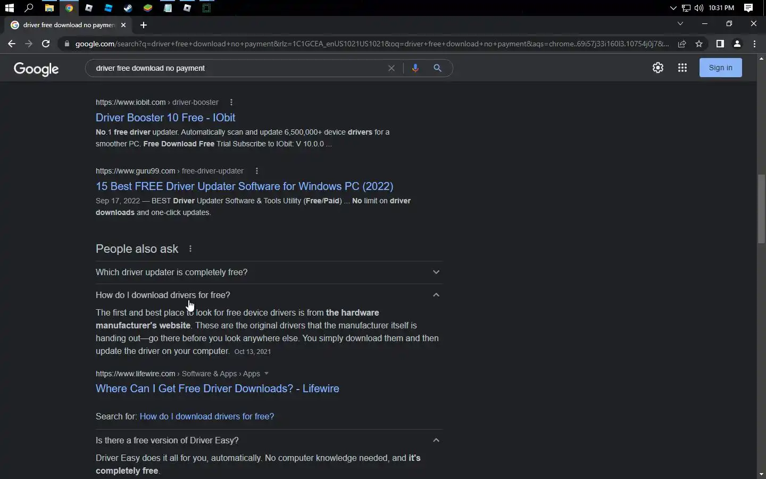The image size is (766, 479).
Task: Open Chrome profile menu
Action: point(737,44)
